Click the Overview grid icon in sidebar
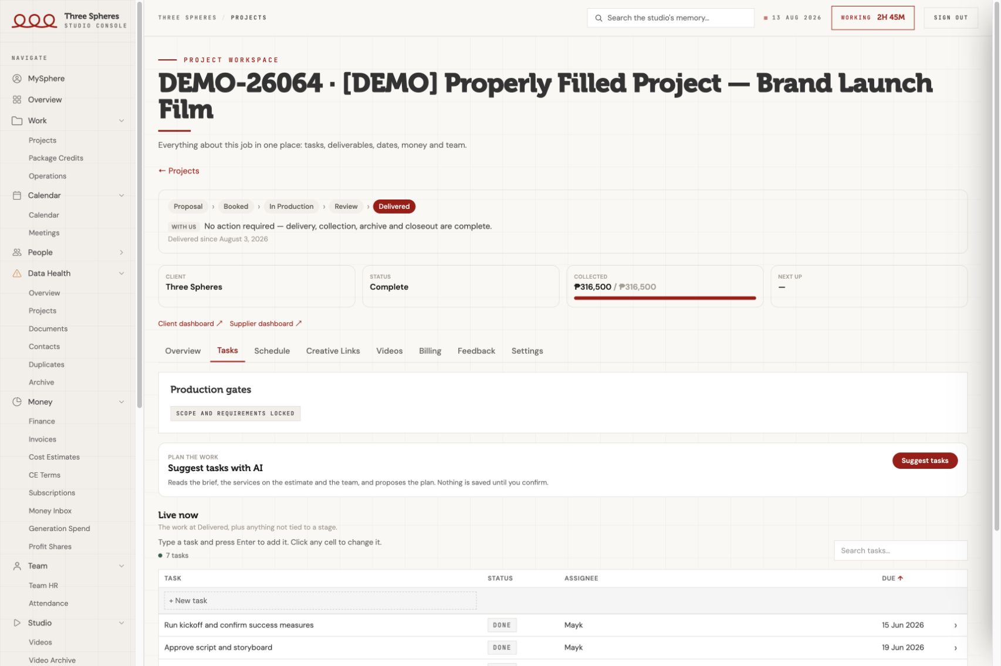 [x=17, y=100]
